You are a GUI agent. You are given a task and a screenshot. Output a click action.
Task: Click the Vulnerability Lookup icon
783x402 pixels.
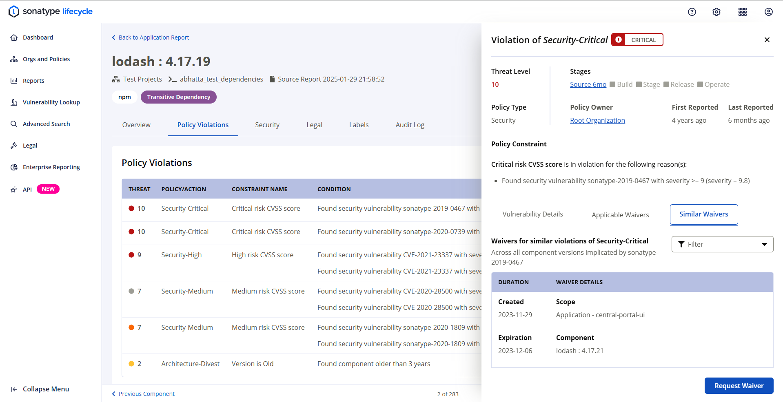[14, 102]
